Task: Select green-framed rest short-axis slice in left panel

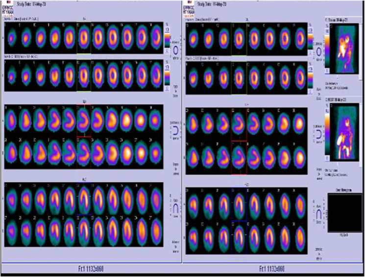Action: [84, 75]
